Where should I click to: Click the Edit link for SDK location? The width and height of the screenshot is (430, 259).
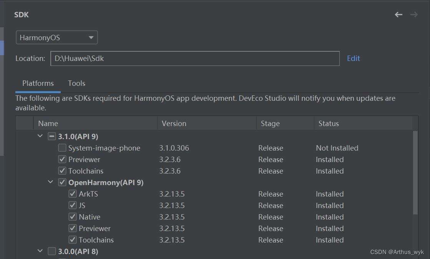tap(353, 58)
